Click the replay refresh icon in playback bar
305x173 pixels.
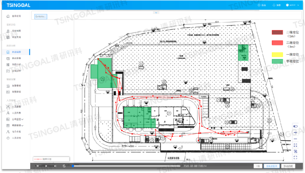pos(64,166)
